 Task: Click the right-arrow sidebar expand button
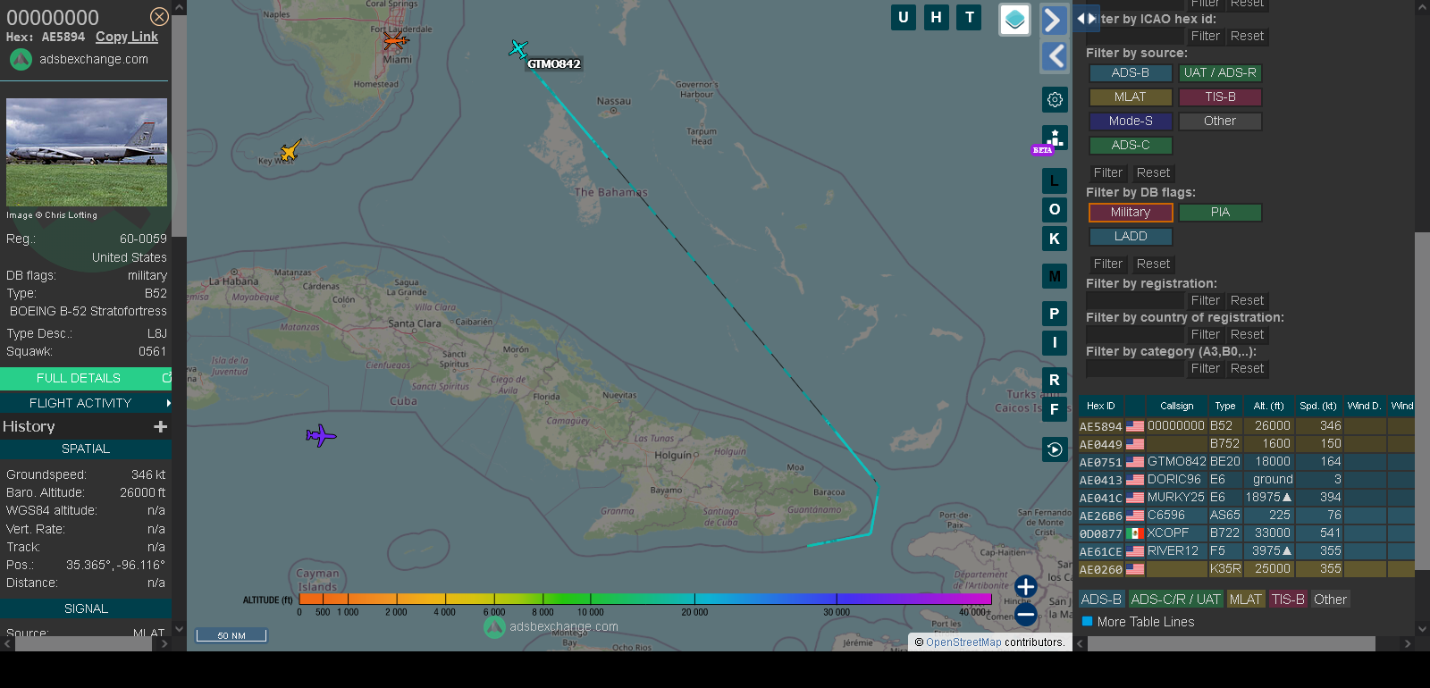1055,20
